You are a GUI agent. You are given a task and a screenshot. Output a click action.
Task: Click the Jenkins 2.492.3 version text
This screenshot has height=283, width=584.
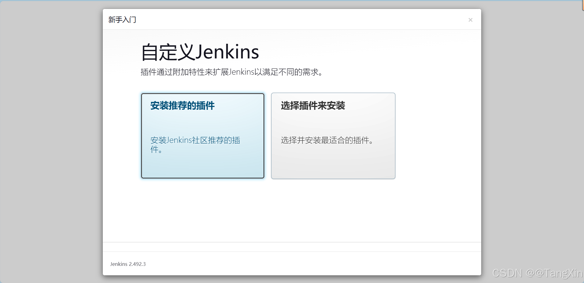[x=128, y=264]
